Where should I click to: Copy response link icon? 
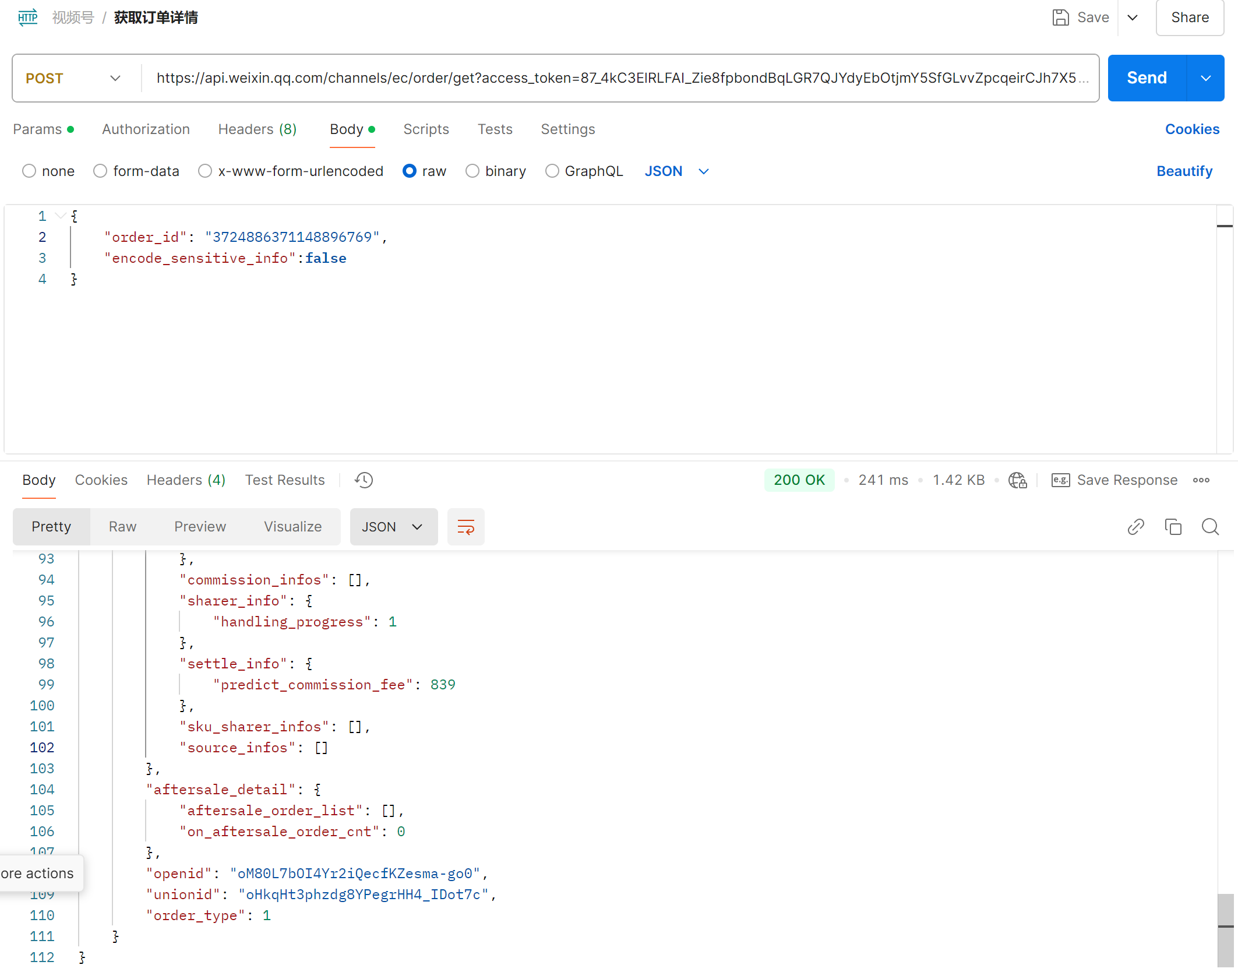1135,527
